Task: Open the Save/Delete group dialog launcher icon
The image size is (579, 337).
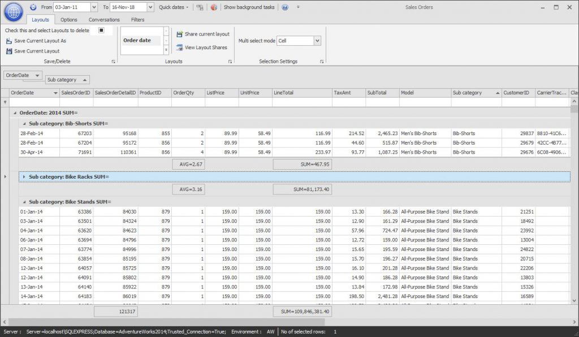Action: pos(112,61)
